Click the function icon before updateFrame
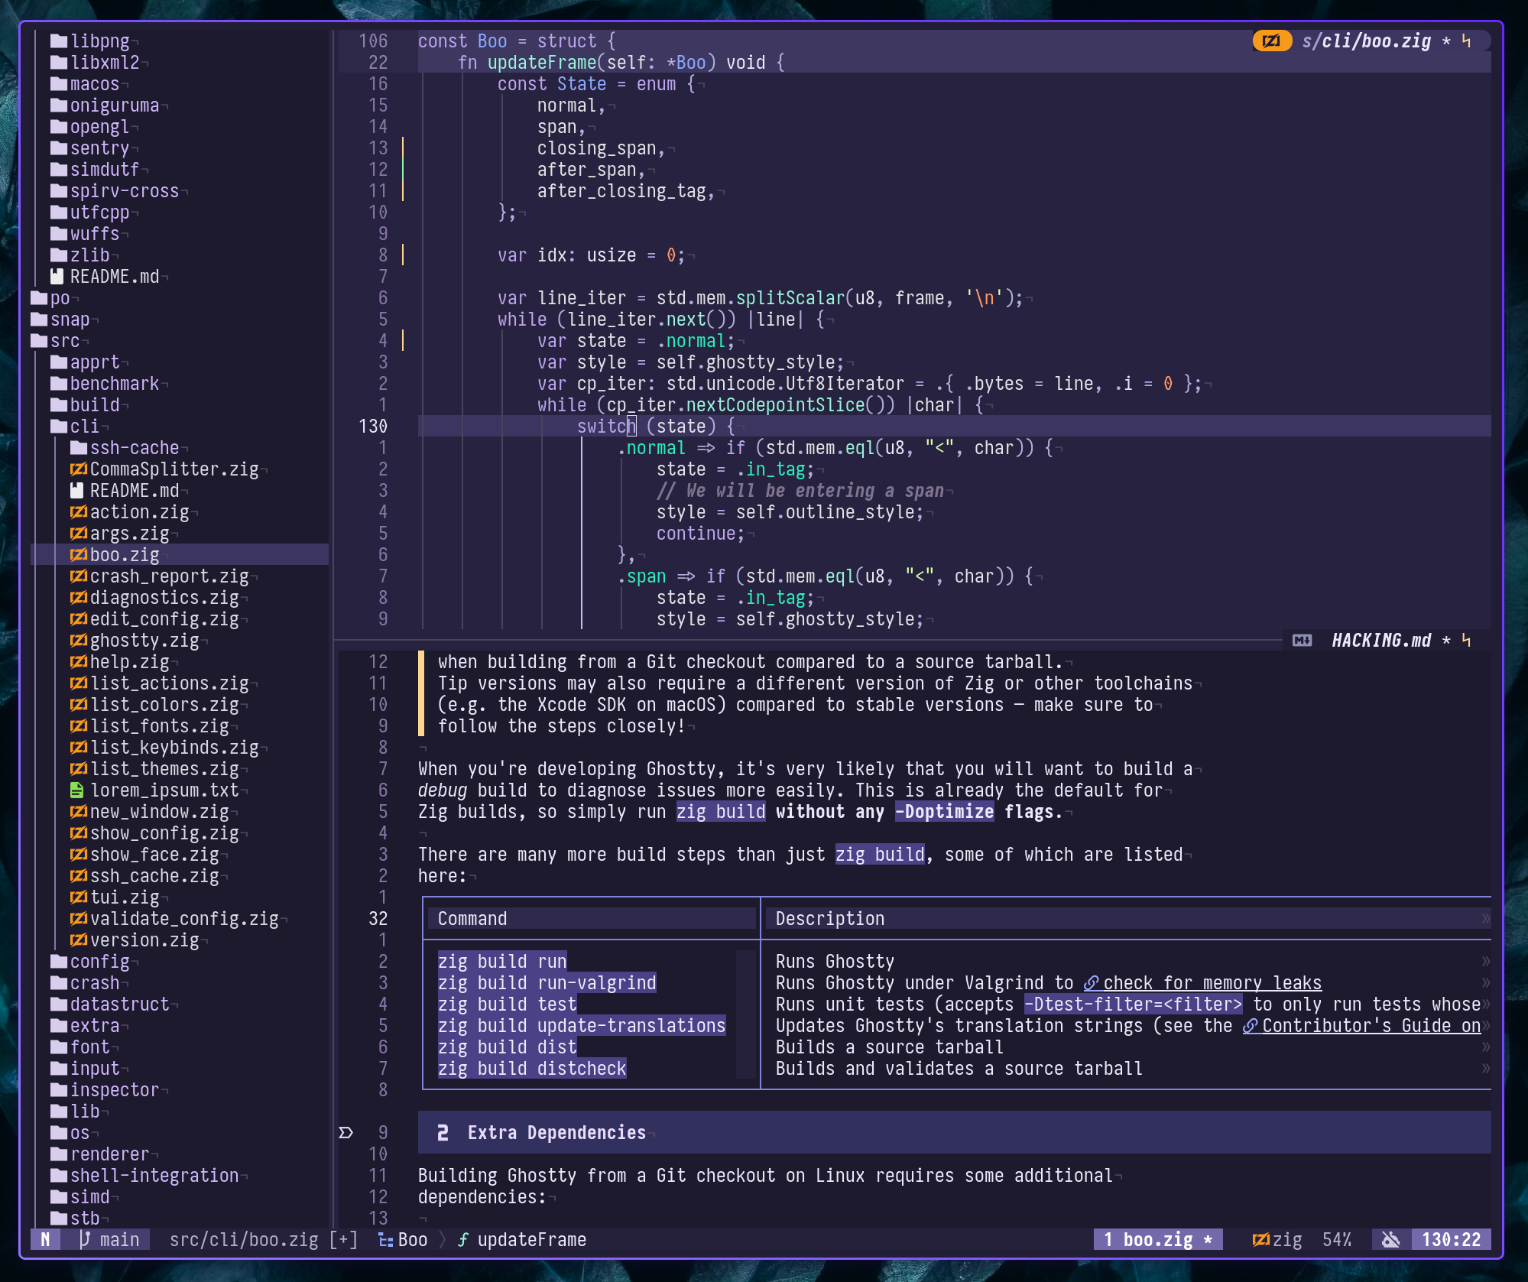Image resolution: width=1528 pixels, height=1282 pixels. 462,1239
